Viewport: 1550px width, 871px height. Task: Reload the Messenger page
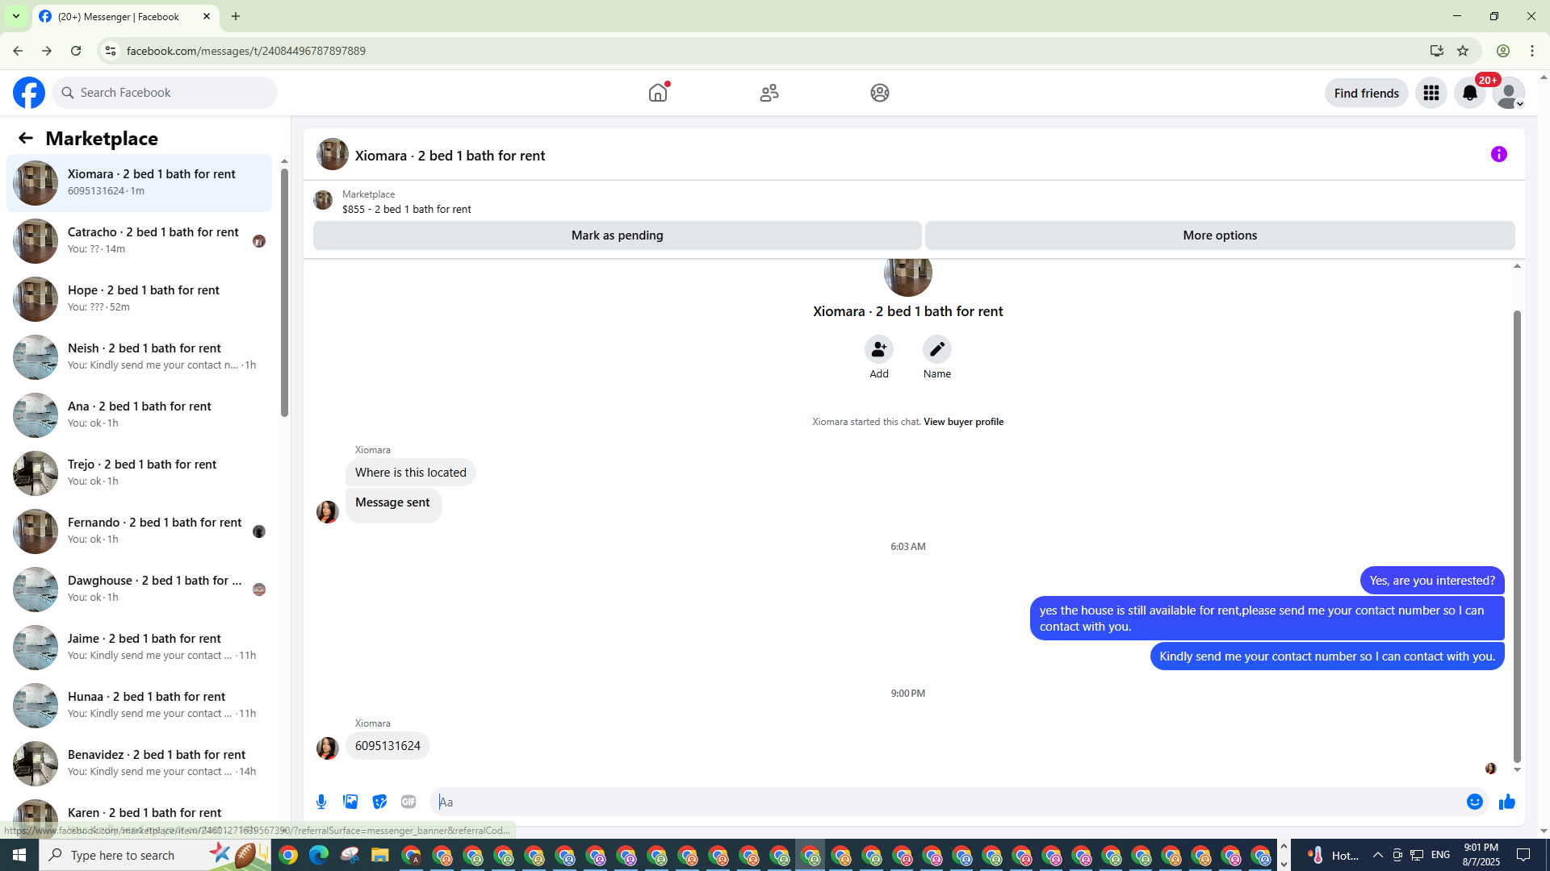point(76,51)
